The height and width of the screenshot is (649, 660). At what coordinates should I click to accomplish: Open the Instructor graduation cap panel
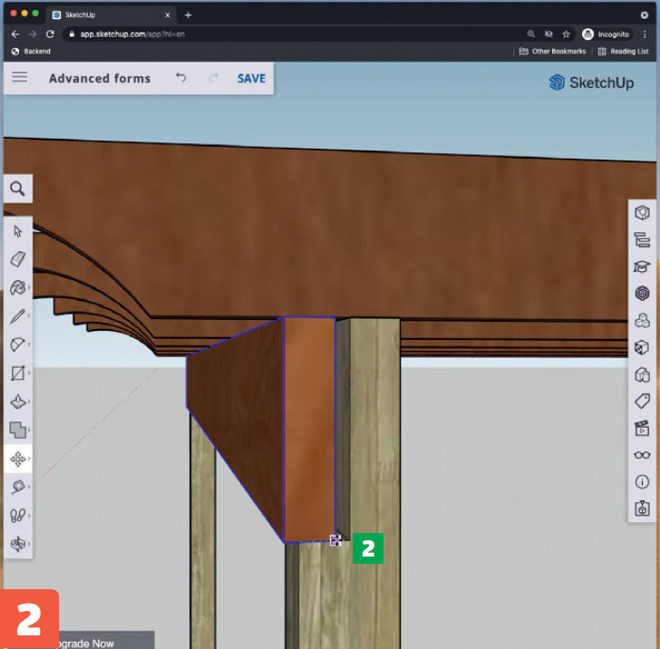click(x=642, y=266)
